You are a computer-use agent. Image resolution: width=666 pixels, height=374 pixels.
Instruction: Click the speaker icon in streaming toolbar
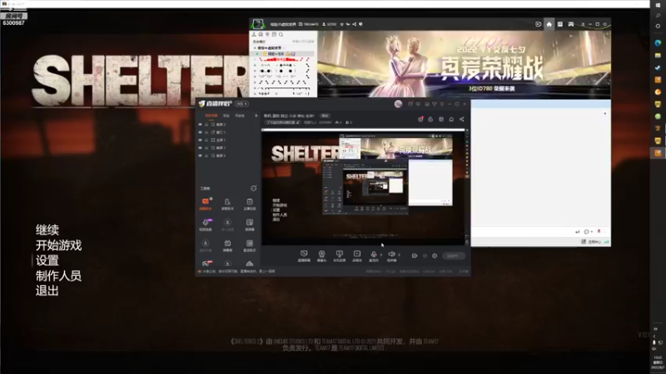pyautogui.click(x=391, y=254)
